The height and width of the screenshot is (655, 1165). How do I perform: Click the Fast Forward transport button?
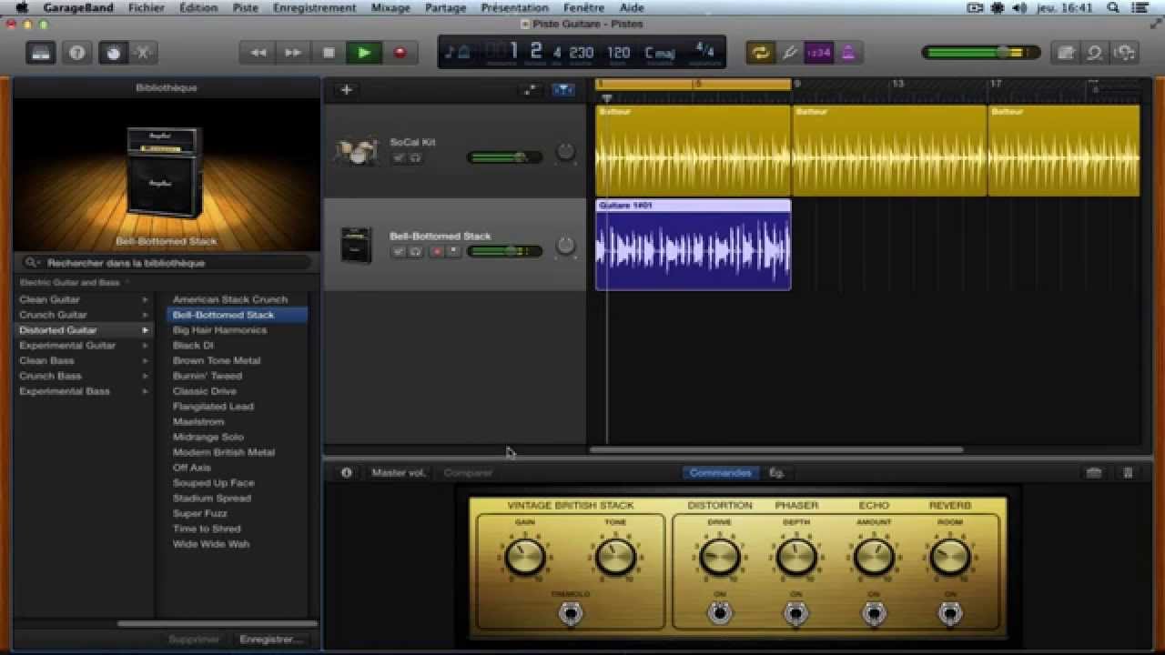(293, 53)
